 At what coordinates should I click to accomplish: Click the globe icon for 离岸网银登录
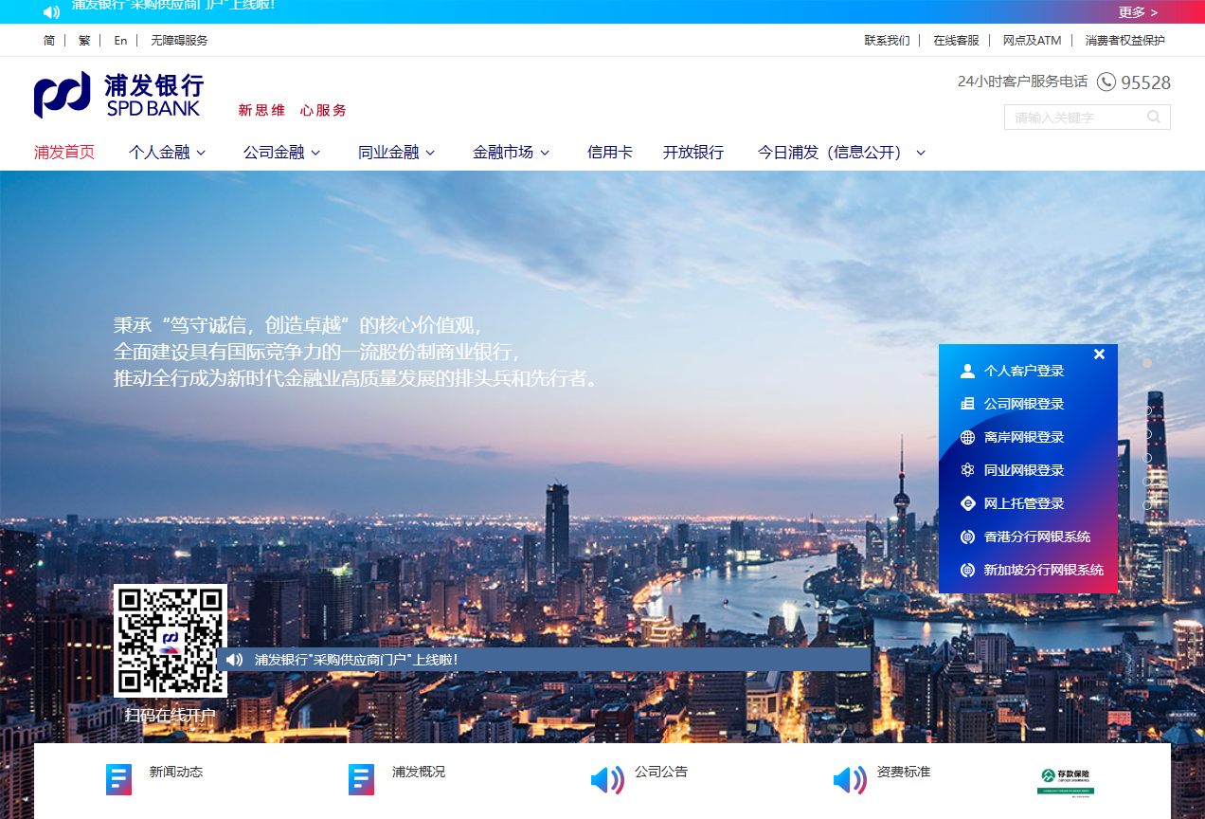click(x=967, y=436)
